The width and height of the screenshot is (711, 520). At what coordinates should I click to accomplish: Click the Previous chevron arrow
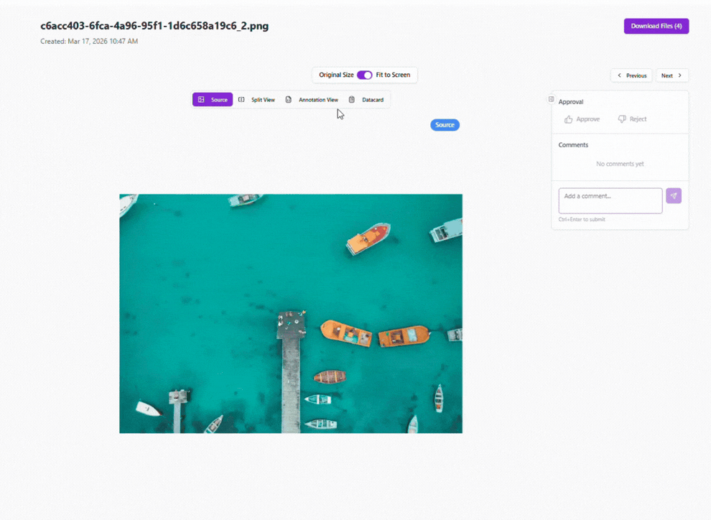619,75
